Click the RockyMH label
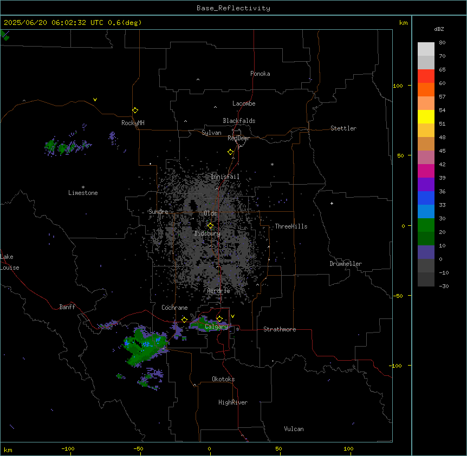 [x=133, y=123]
